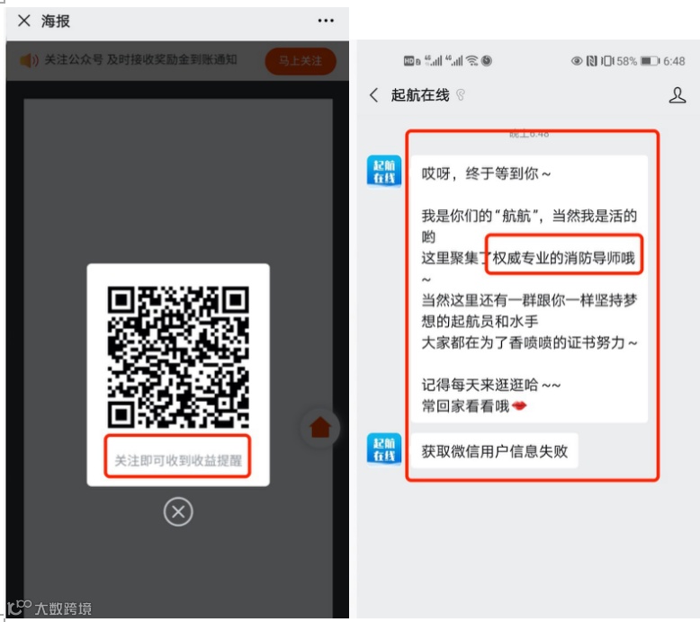Tap the 起航在线 avatar beside the welcome message

coord(384,171)
